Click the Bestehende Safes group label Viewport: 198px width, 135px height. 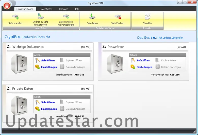click(x=105, y=28)
